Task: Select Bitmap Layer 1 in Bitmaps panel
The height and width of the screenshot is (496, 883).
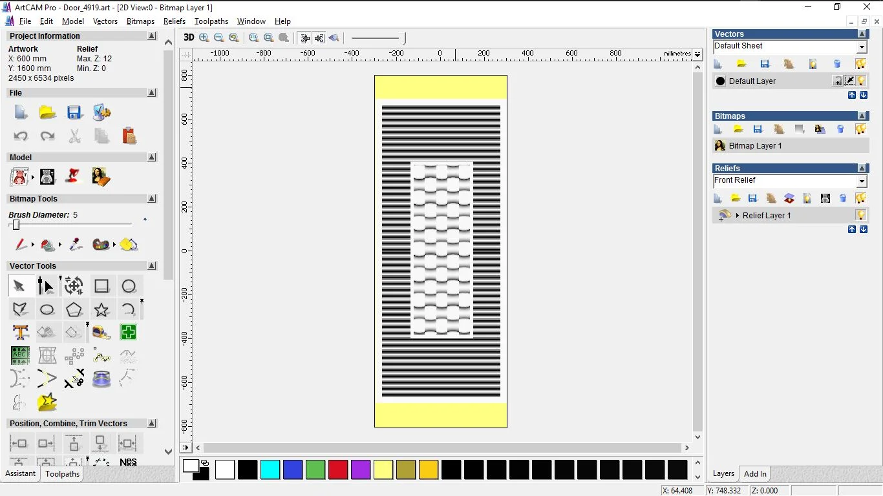Action: coord(755,146)
